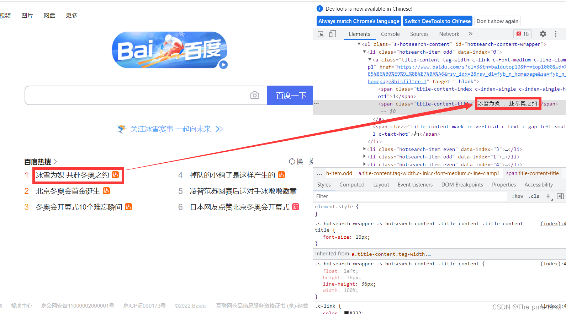Image resolution: width=566 pixels, height=314 pixels.
Task: Open hot search 凌智范苏圆赛后送对手冰墩墩徽章
Action: click(243, 191)
